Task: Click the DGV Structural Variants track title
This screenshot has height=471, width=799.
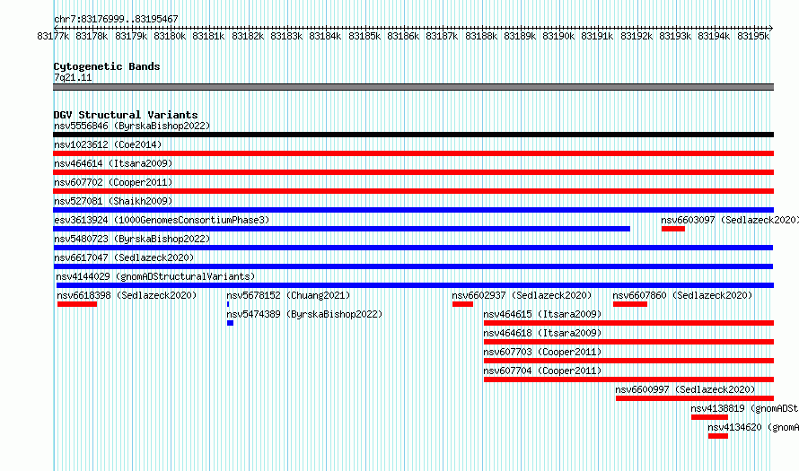Action: [126, 115]
